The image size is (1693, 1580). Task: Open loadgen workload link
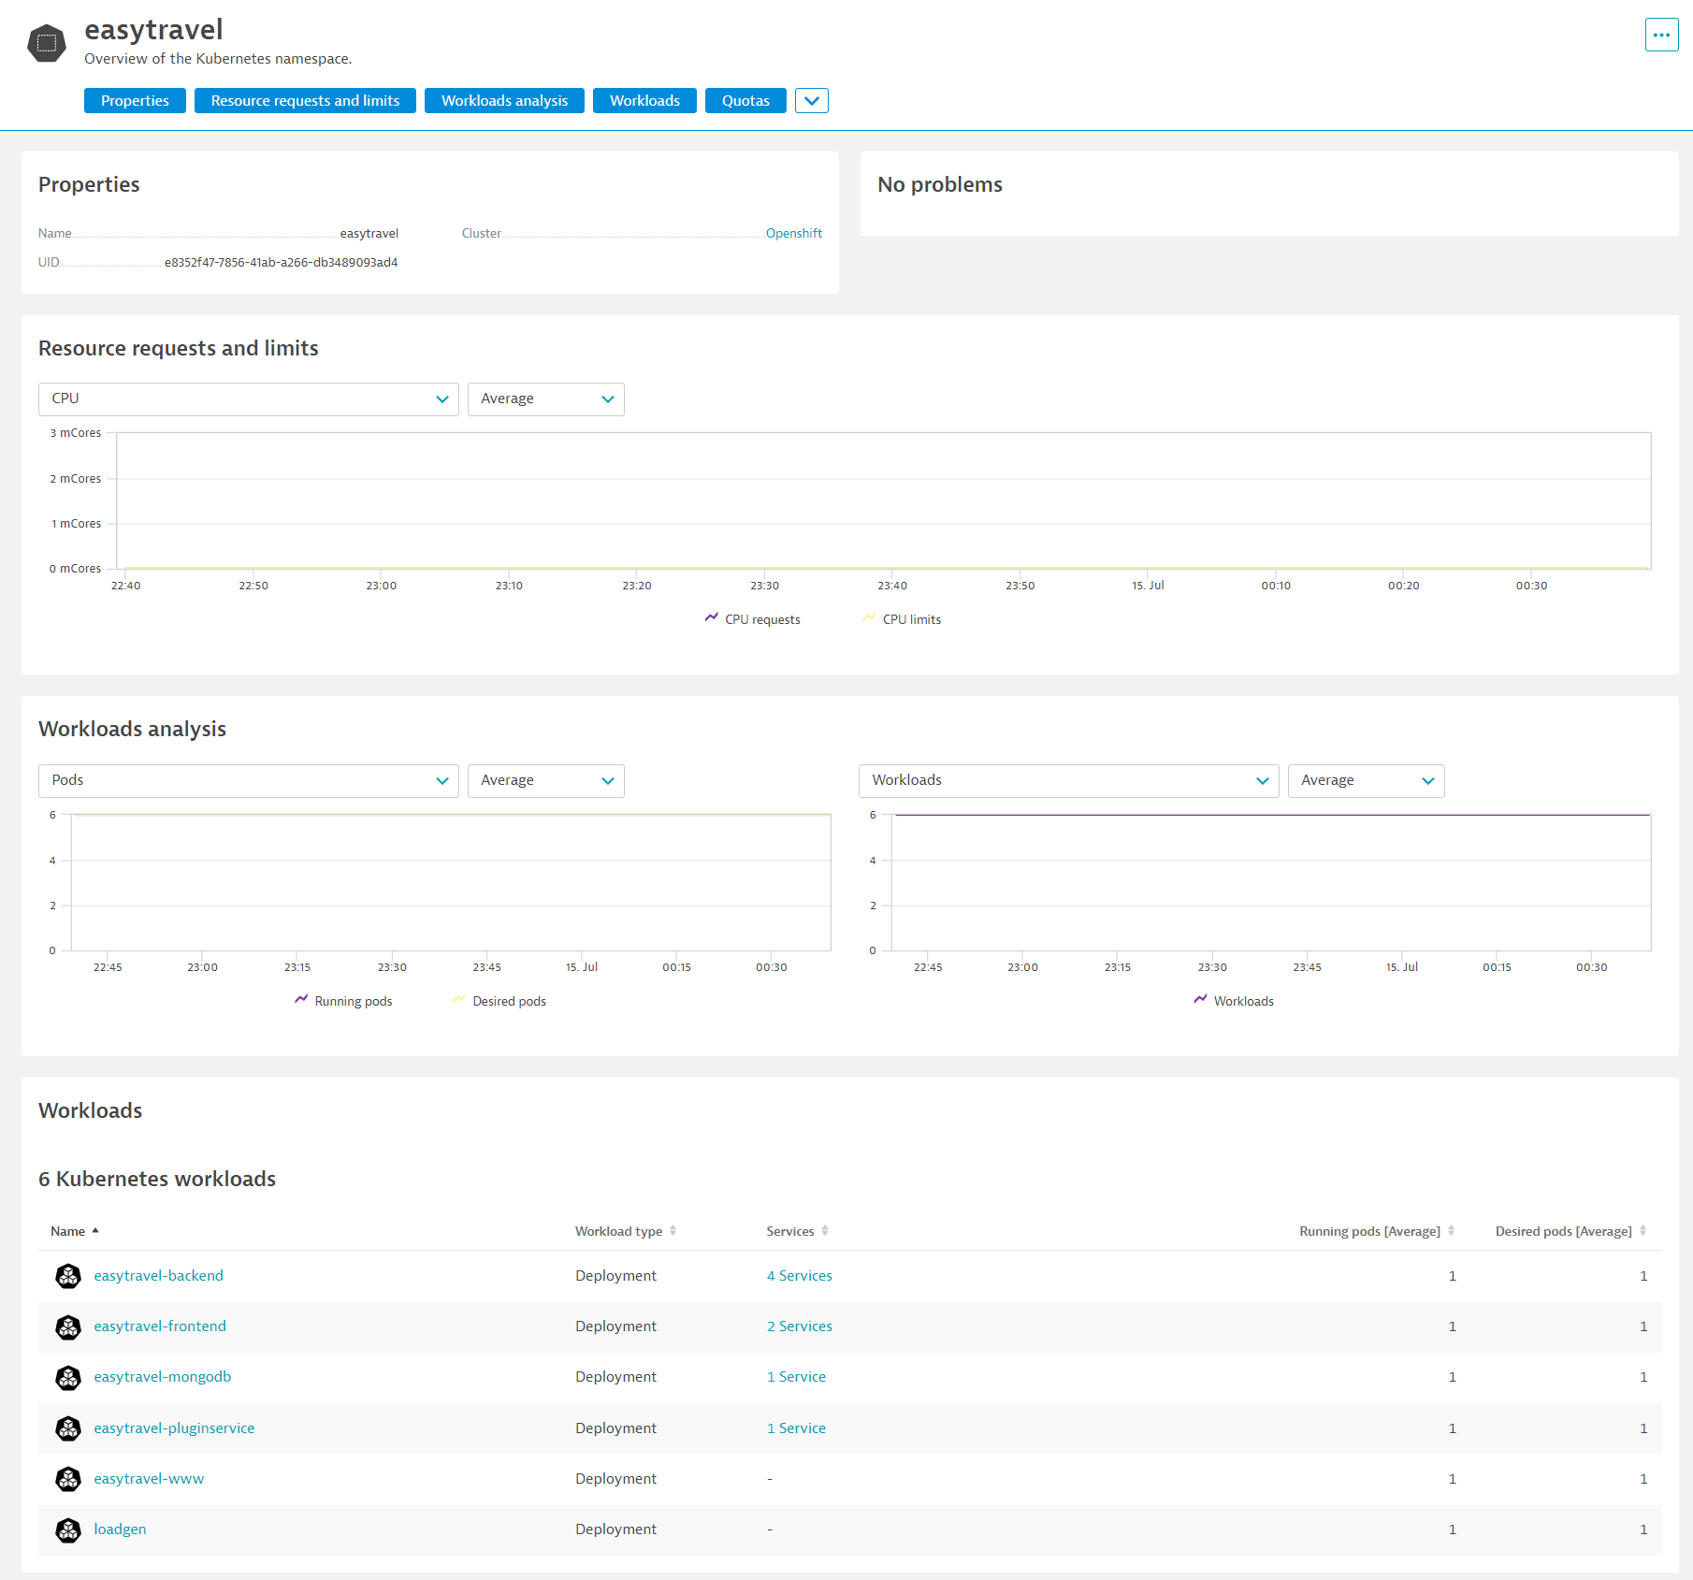click(120, 1529)
